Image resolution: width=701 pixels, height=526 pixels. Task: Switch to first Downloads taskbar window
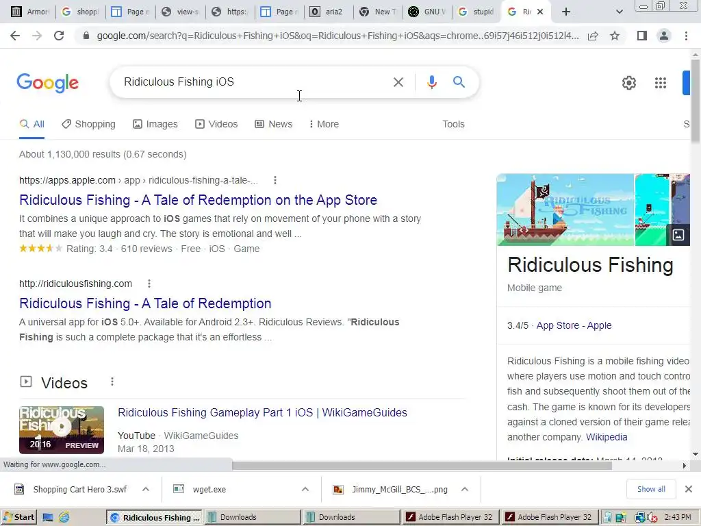pos(252,517)
